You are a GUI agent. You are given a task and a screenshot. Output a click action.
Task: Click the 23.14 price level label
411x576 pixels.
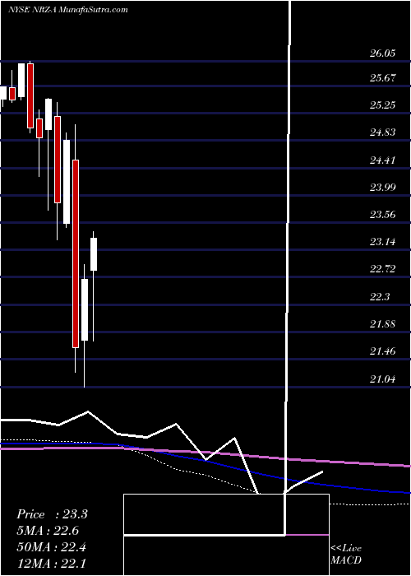pos(382,242)
